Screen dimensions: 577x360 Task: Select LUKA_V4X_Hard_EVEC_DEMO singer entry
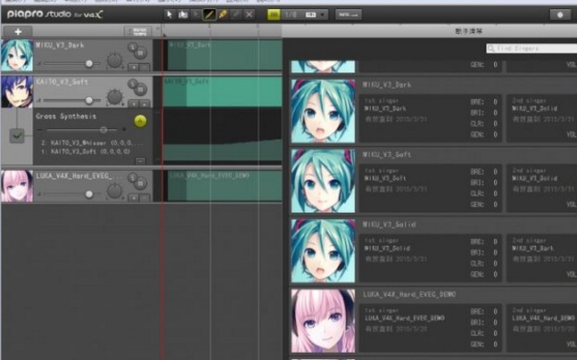click(x=323, y=319)
